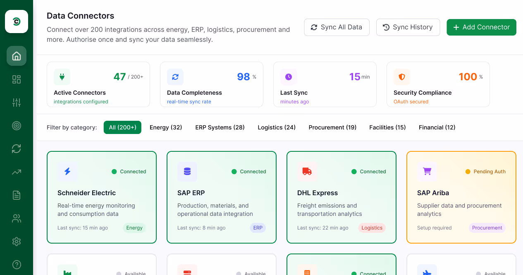Click the lightning bolt icon on Schneider Electric
The image size is (523, 275).
(67, 171)
